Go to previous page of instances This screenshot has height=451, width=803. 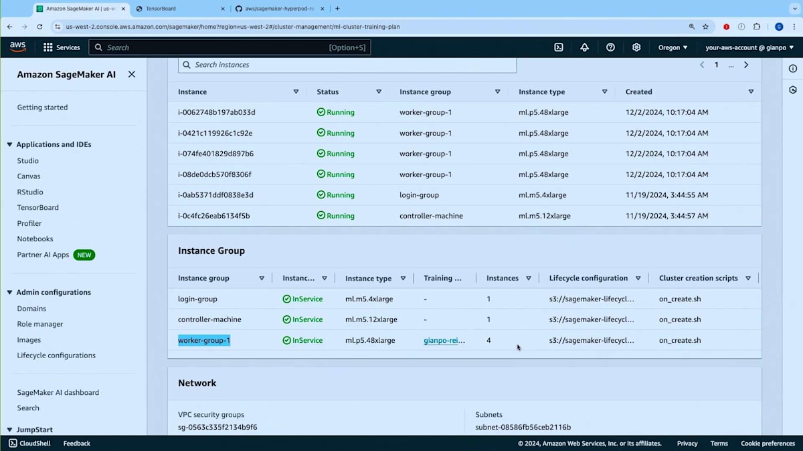(702, 65)
